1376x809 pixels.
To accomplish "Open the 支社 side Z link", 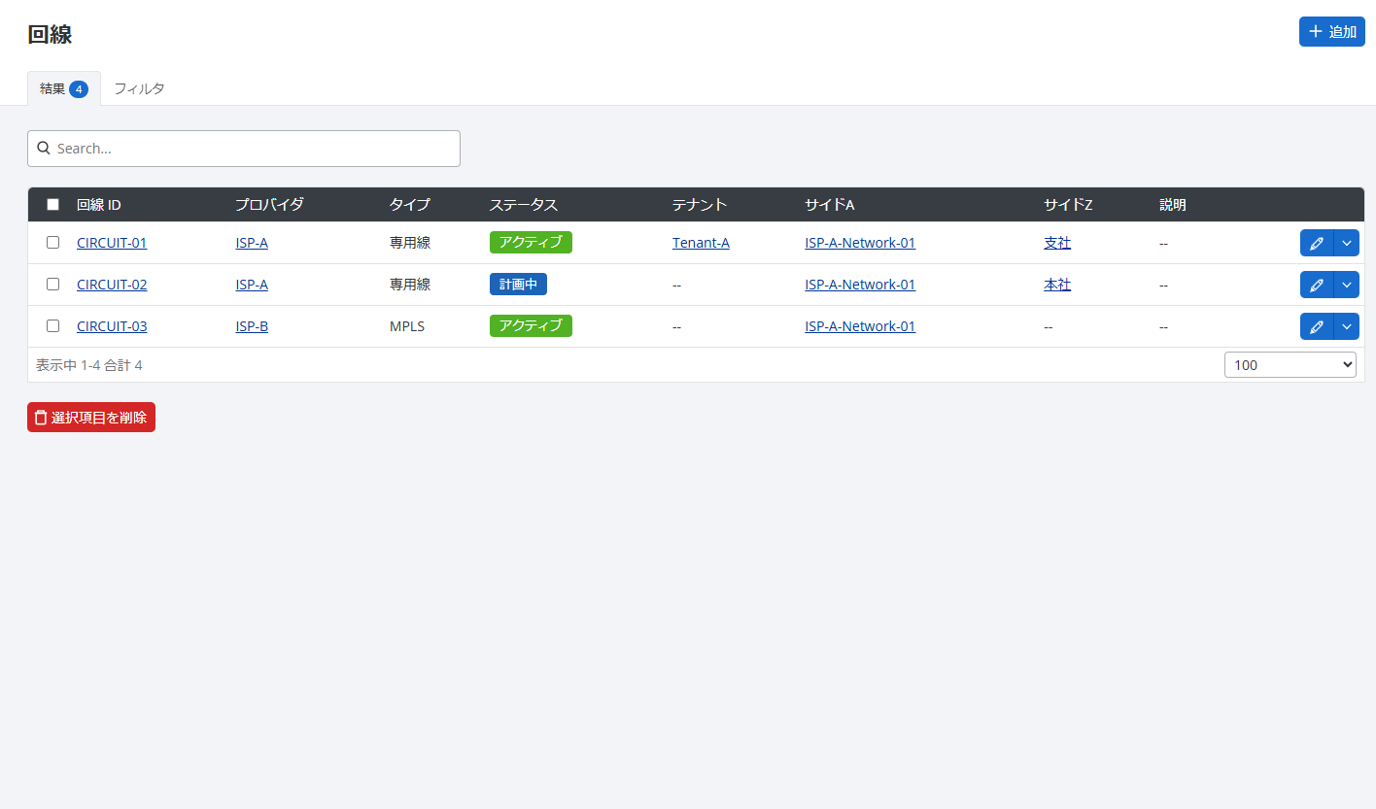I will click(x=1057, y=243).
